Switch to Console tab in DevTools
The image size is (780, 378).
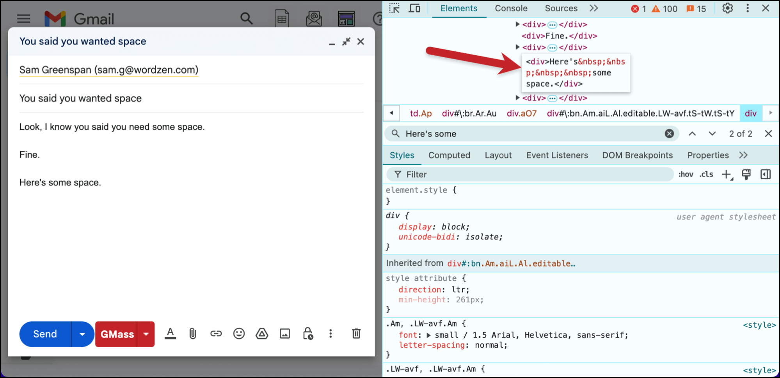pos(511,9)
